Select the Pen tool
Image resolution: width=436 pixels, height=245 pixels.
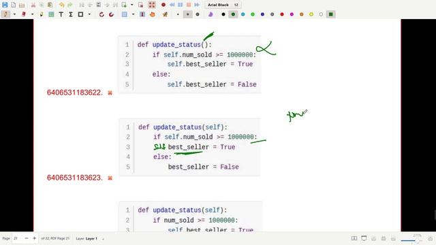coord(5,14)
